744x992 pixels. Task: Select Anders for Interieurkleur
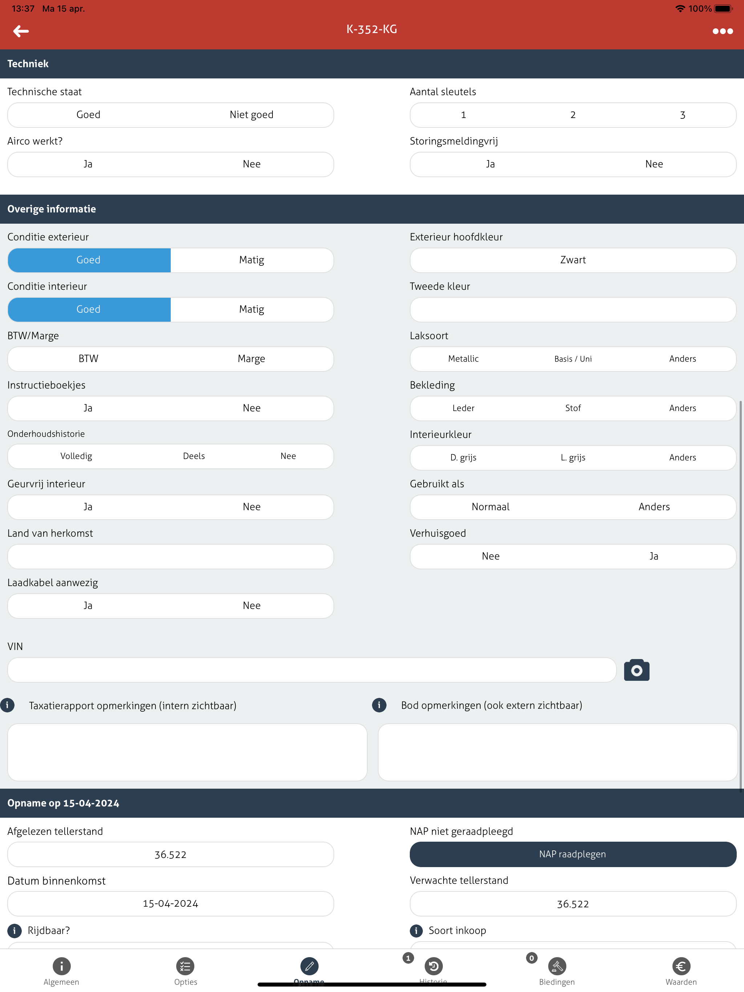coord(683,458)
